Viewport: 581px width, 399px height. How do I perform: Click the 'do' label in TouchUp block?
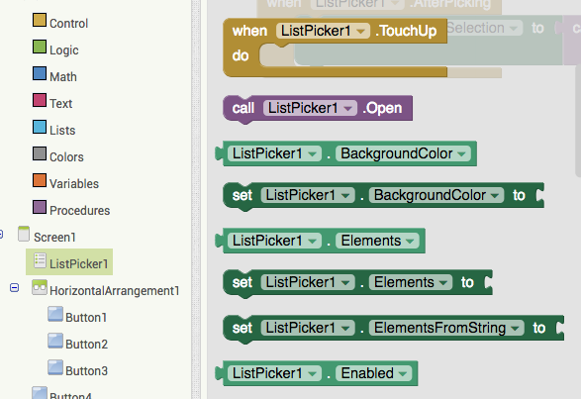point(241,55)
